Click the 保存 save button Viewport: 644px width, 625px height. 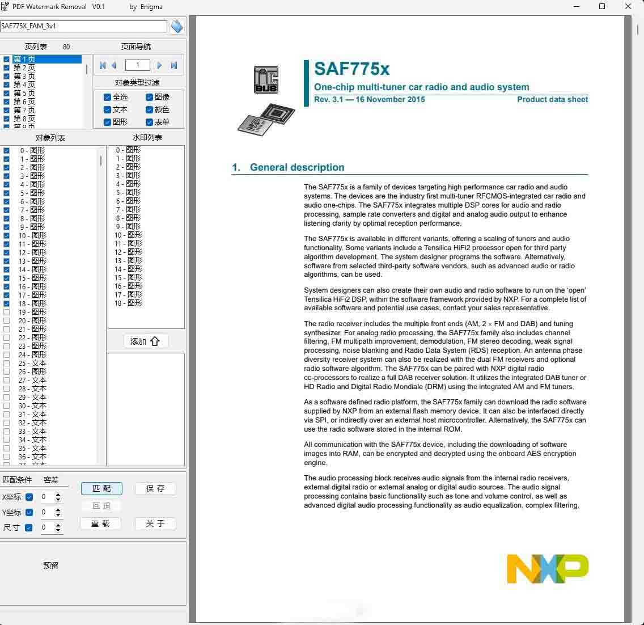(x=155, y=488)
